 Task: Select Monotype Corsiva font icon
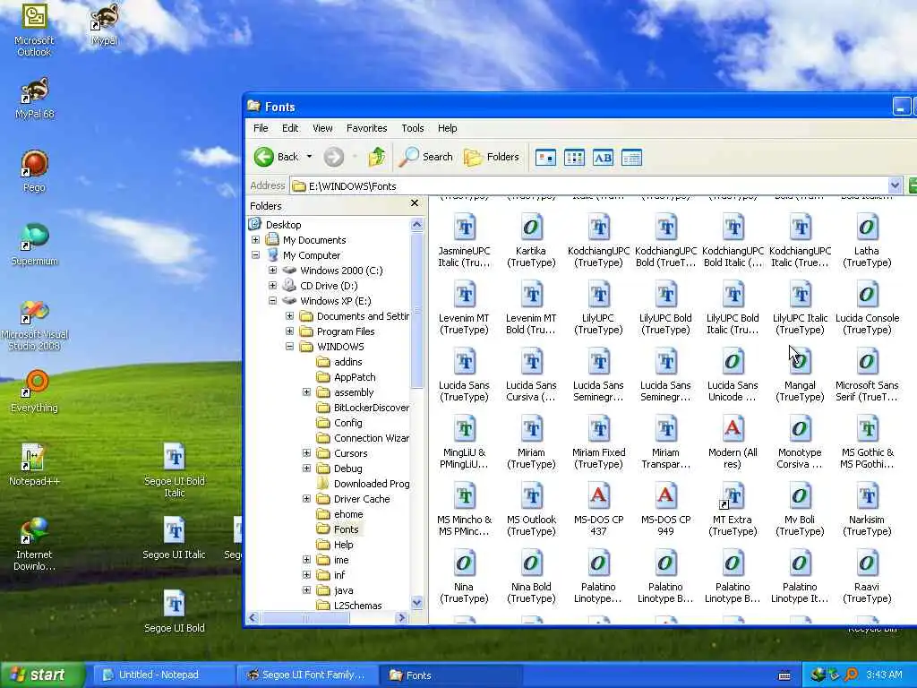tap(800, 443)
